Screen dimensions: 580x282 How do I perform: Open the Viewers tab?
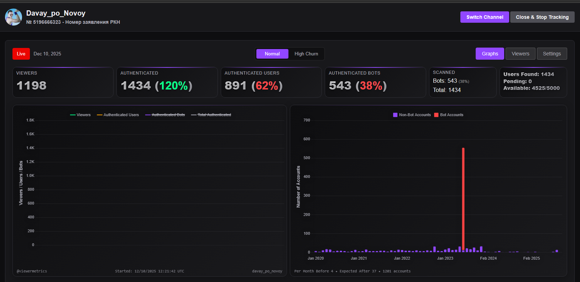(521, 54)
